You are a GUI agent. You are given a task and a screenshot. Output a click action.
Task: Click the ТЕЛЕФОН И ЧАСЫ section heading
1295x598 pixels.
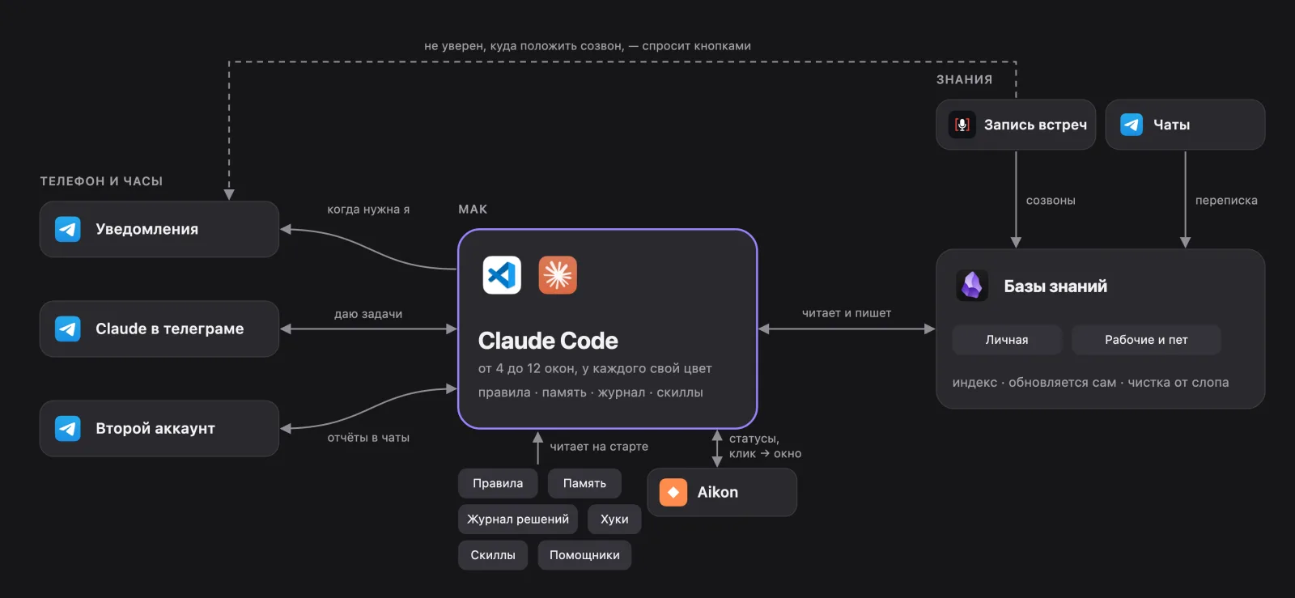pos(101,181)
